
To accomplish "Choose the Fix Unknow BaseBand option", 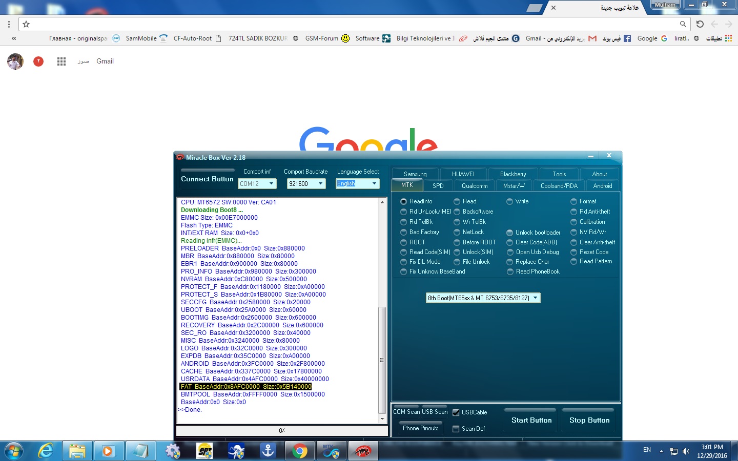I will pyautogui.click(x=433, y=272).
